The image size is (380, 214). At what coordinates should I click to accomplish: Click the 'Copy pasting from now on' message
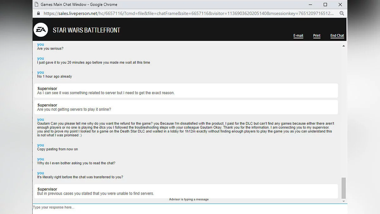[x=57, y=149]
